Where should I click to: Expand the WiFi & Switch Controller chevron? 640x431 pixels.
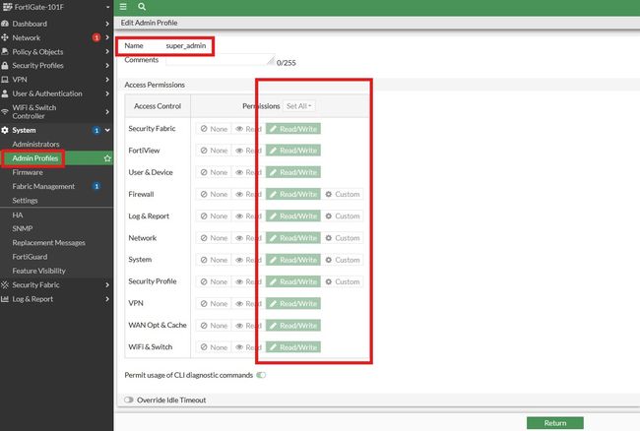[107, 112]
